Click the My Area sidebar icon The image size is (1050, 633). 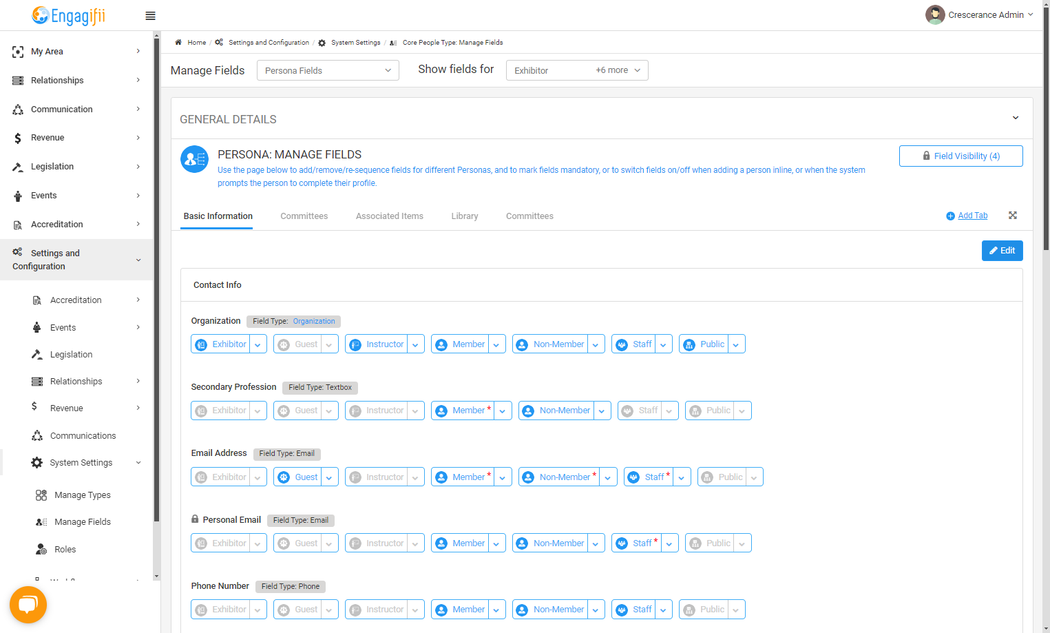pyautogui.click(x=18, y=52)
